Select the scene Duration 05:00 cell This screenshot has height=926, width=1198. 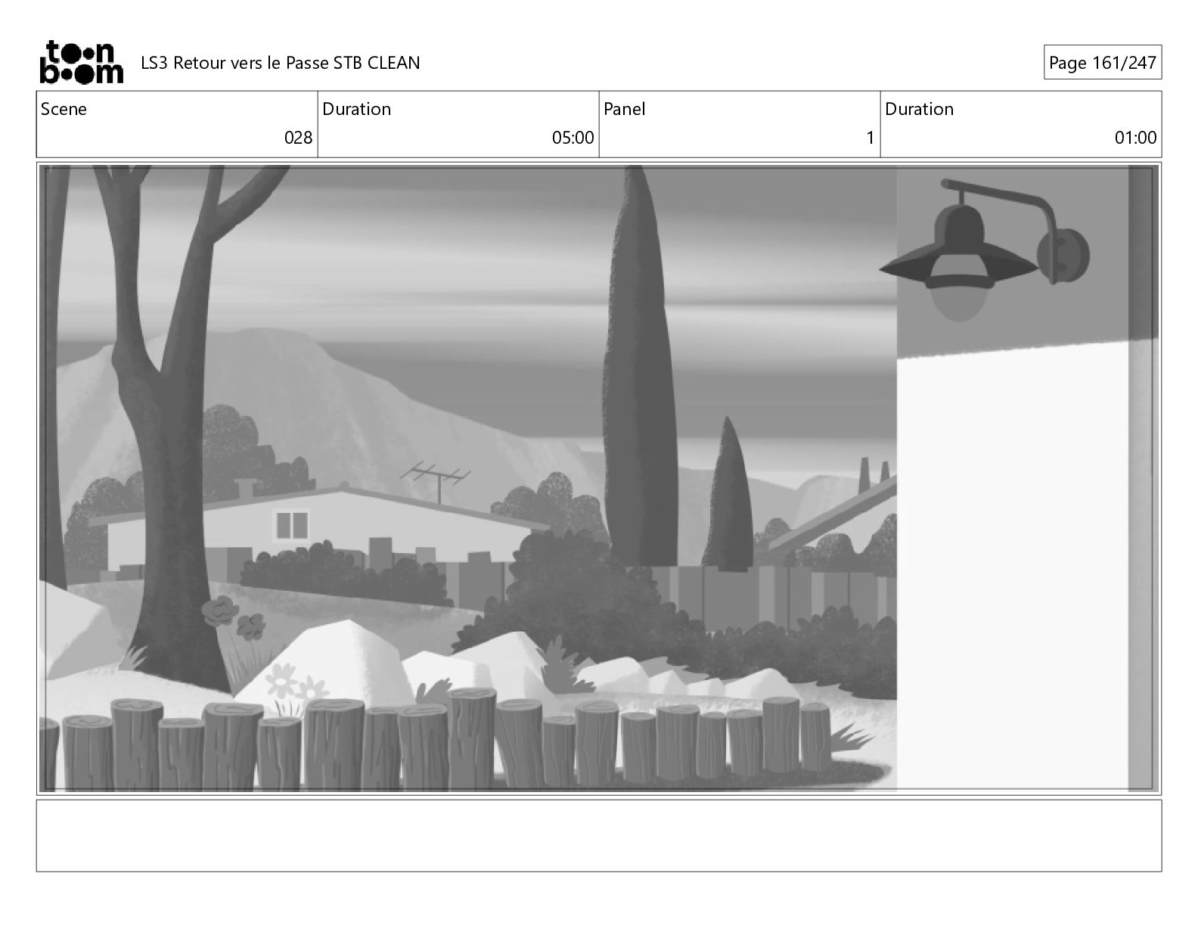point(458,124)
